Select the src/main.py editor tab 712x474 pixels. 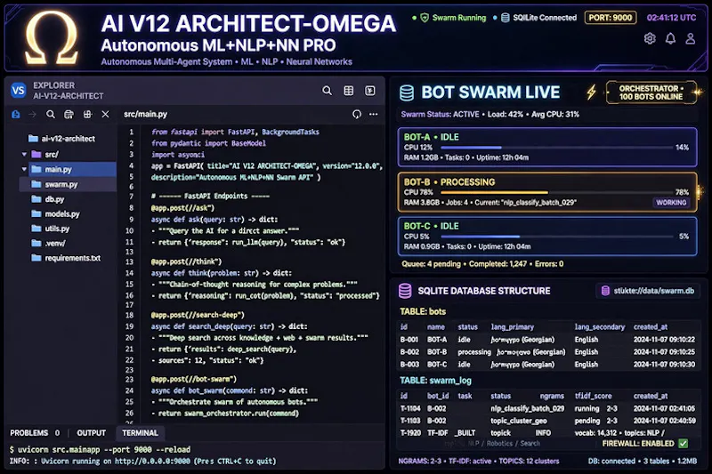tap(145, 115)
